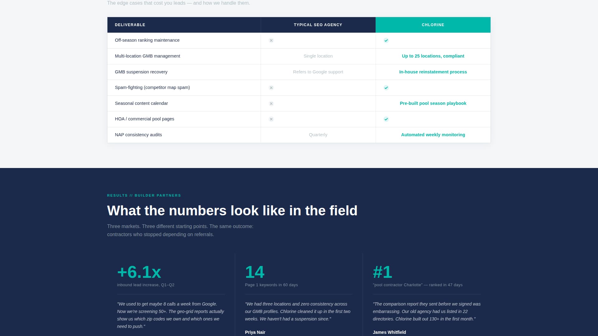Click the '+6.1x' stat figure
Image resolution: width=598 pixels, height=336 pixels.
point(139,272)
